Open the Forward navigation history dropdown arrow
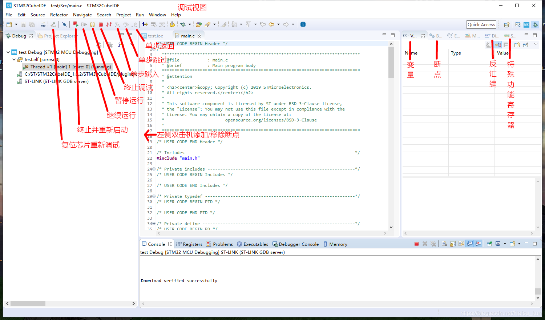This screenshot has height=320, width=545. coord(293,24)
